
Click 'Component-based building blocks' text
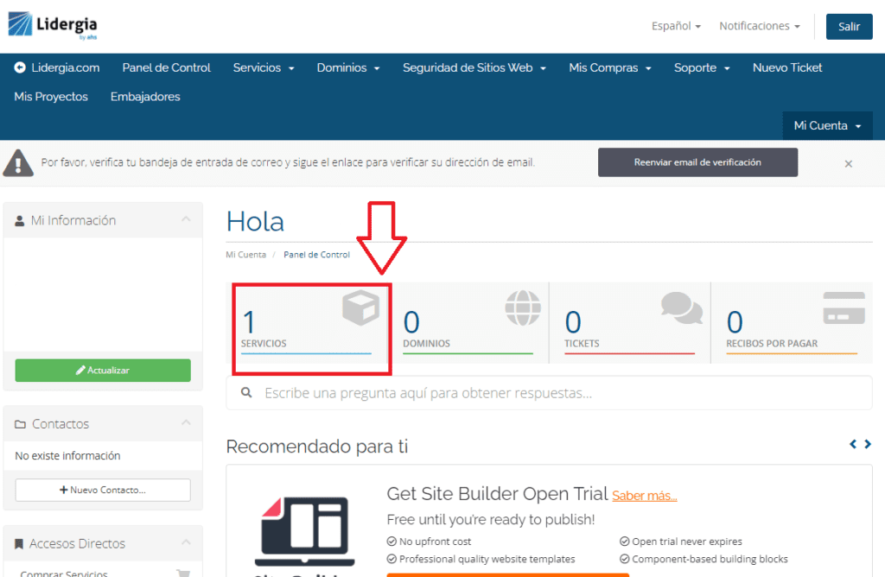(710, 559)
